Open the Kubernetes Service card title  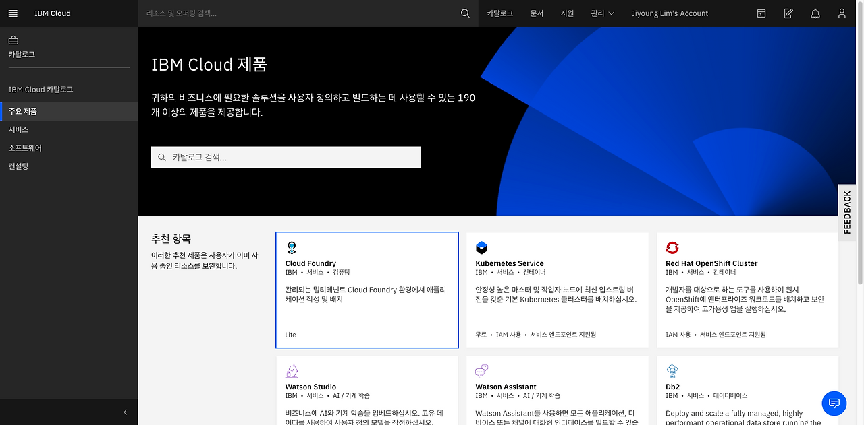click(x=510, y=263)
